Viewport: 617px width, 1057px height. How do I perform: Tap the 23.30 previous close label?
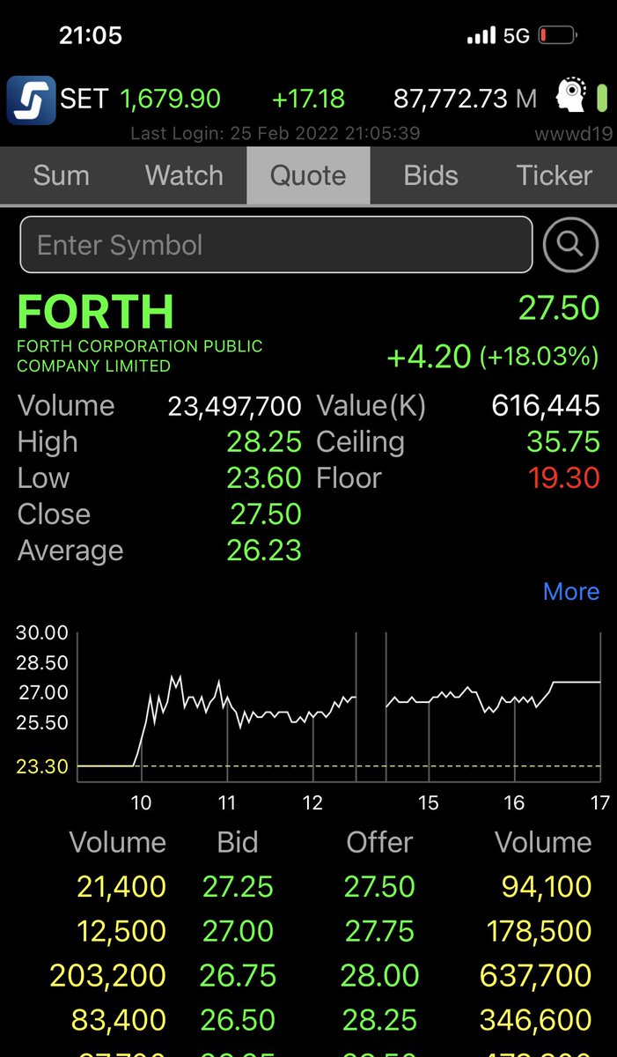(42, 766)
